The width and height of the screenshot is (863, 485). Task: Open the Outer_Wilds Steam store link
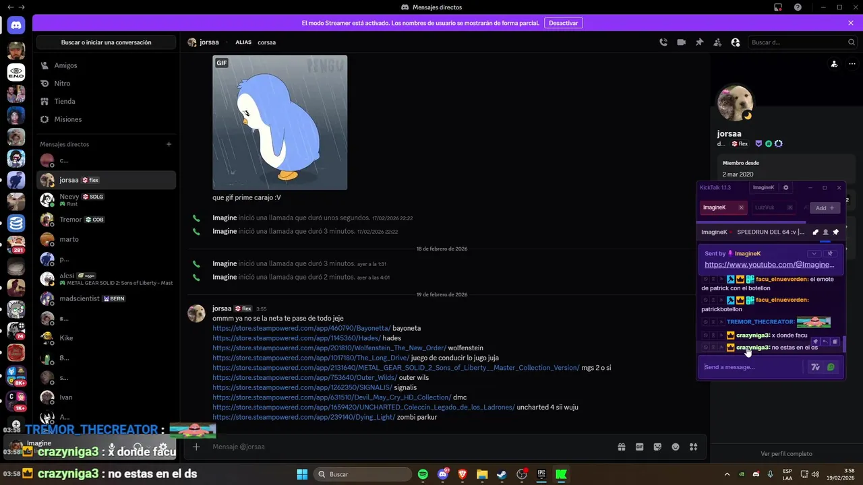(x=305, y=377)
